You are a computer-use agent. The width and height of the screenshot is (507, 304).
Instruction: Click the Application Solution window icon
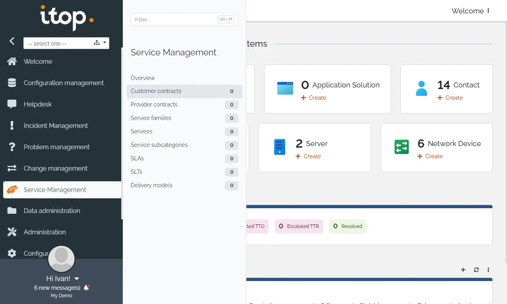285,88
